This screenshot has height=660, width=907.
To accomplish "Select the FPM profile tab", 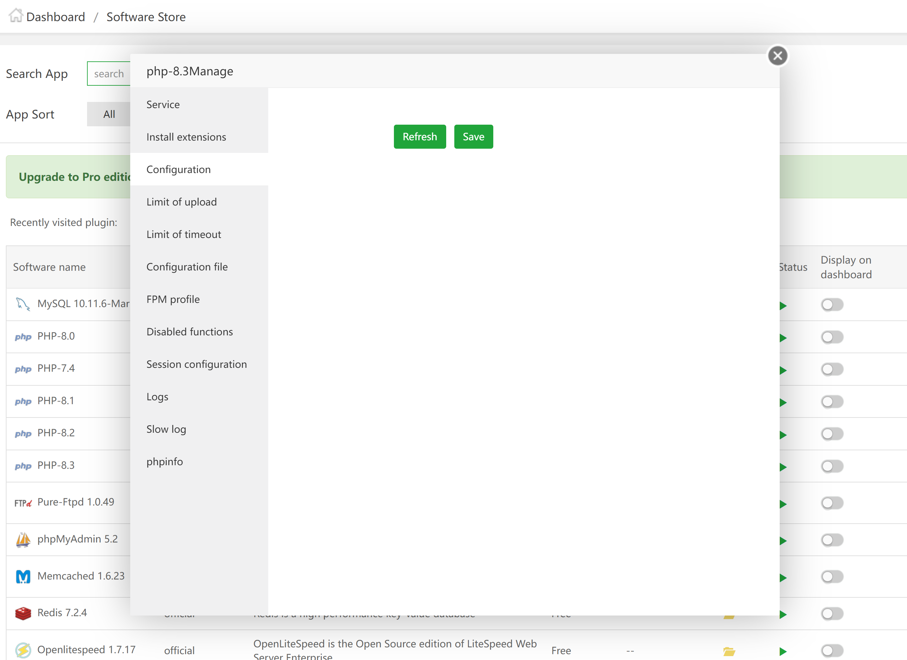I will [173, 299].
